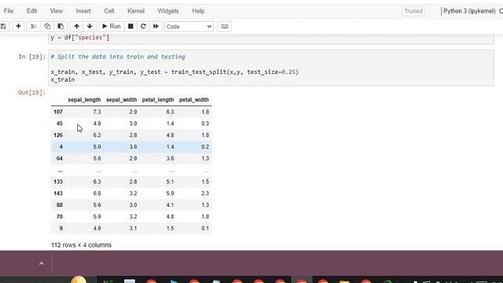Click sepal_width value 3.6
The height and width of the screenshot is (283, 503).
[133, 147]
